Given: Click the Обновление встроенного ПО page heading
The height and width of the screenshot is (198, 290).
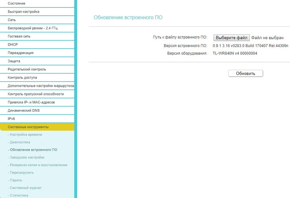Looking at the screenshot, I should 128,17.
